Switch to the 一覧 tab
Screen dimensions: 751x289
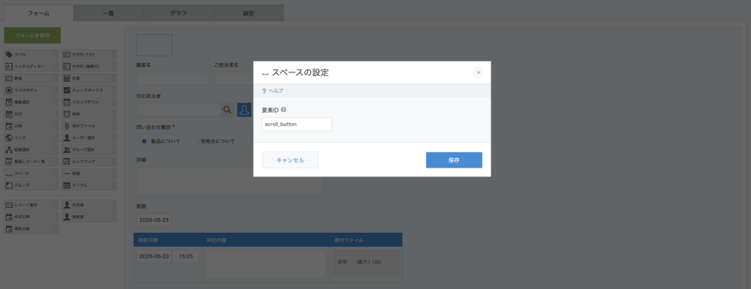point(109,13)
